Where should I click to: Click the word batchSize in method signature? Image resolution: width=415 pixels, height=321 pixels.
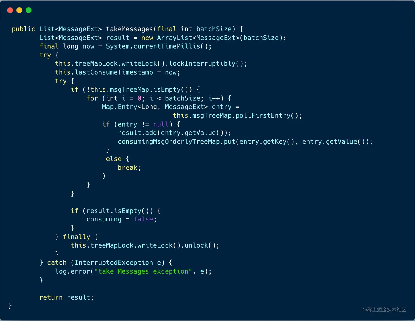click(x=214, y=29)
